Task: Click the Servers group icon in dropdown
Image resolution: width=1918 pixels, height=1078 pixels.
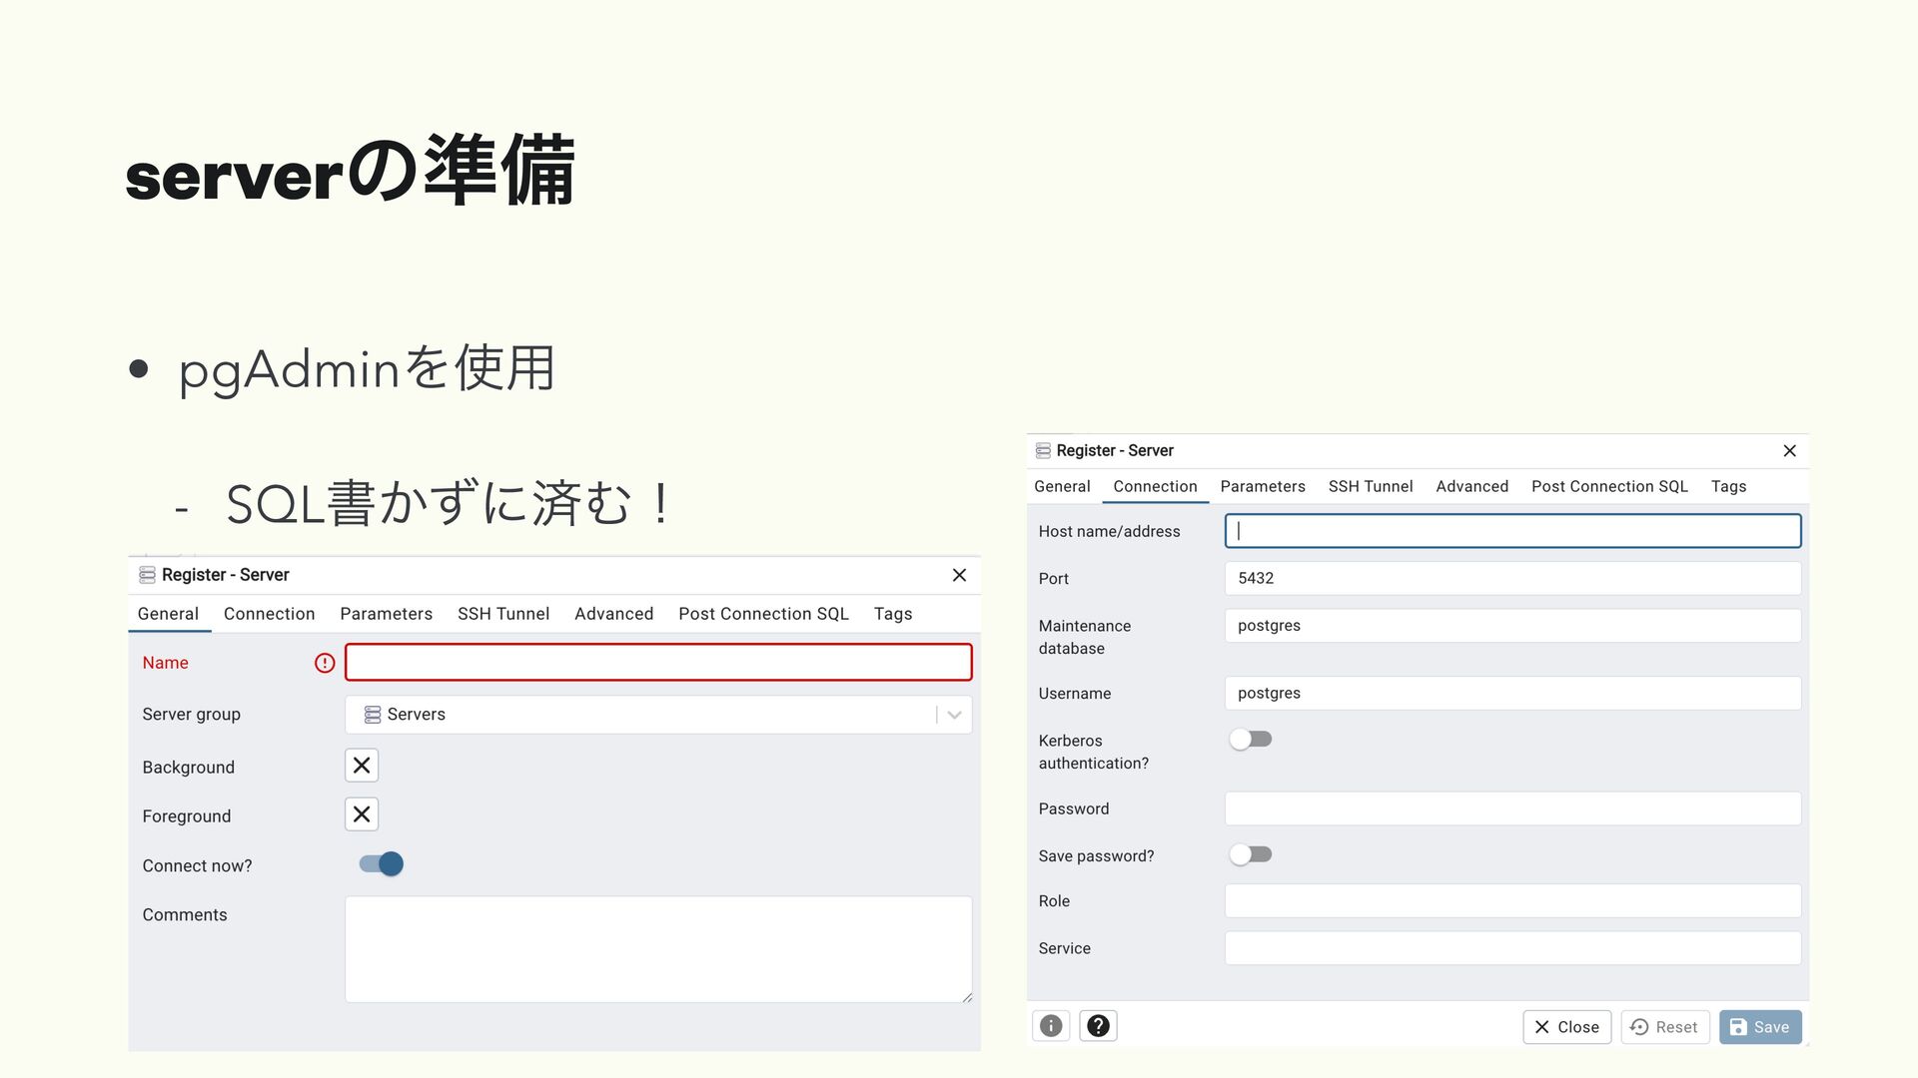Action: [x=373, y=715]
